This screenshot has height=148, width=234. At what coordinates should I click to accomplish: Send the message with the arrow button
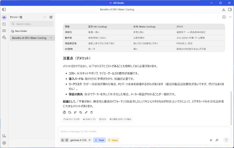[x=226, y=140]
